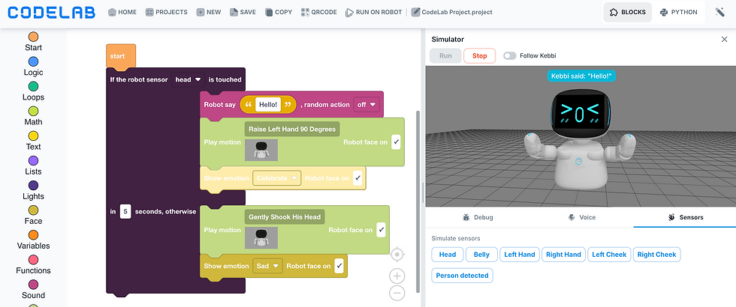Click COPY in the toolbar
Viewport: 736px width, 307px height.
279,12
